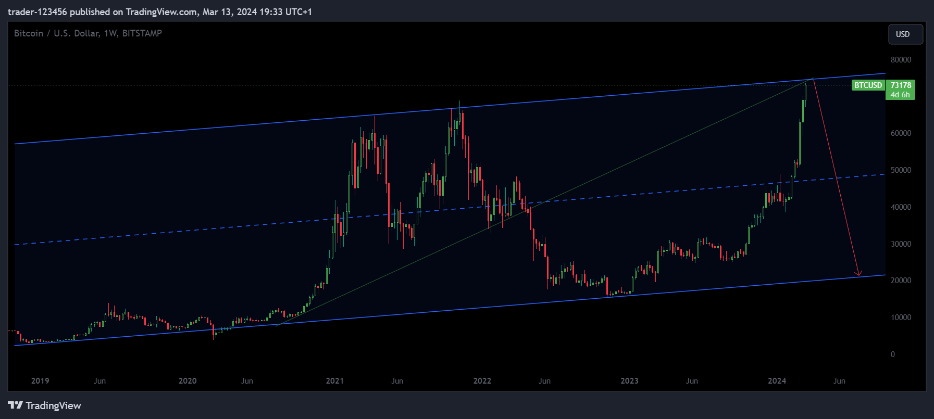
Task: Click the 0 price axis label
Action: (x=892, y=354)
